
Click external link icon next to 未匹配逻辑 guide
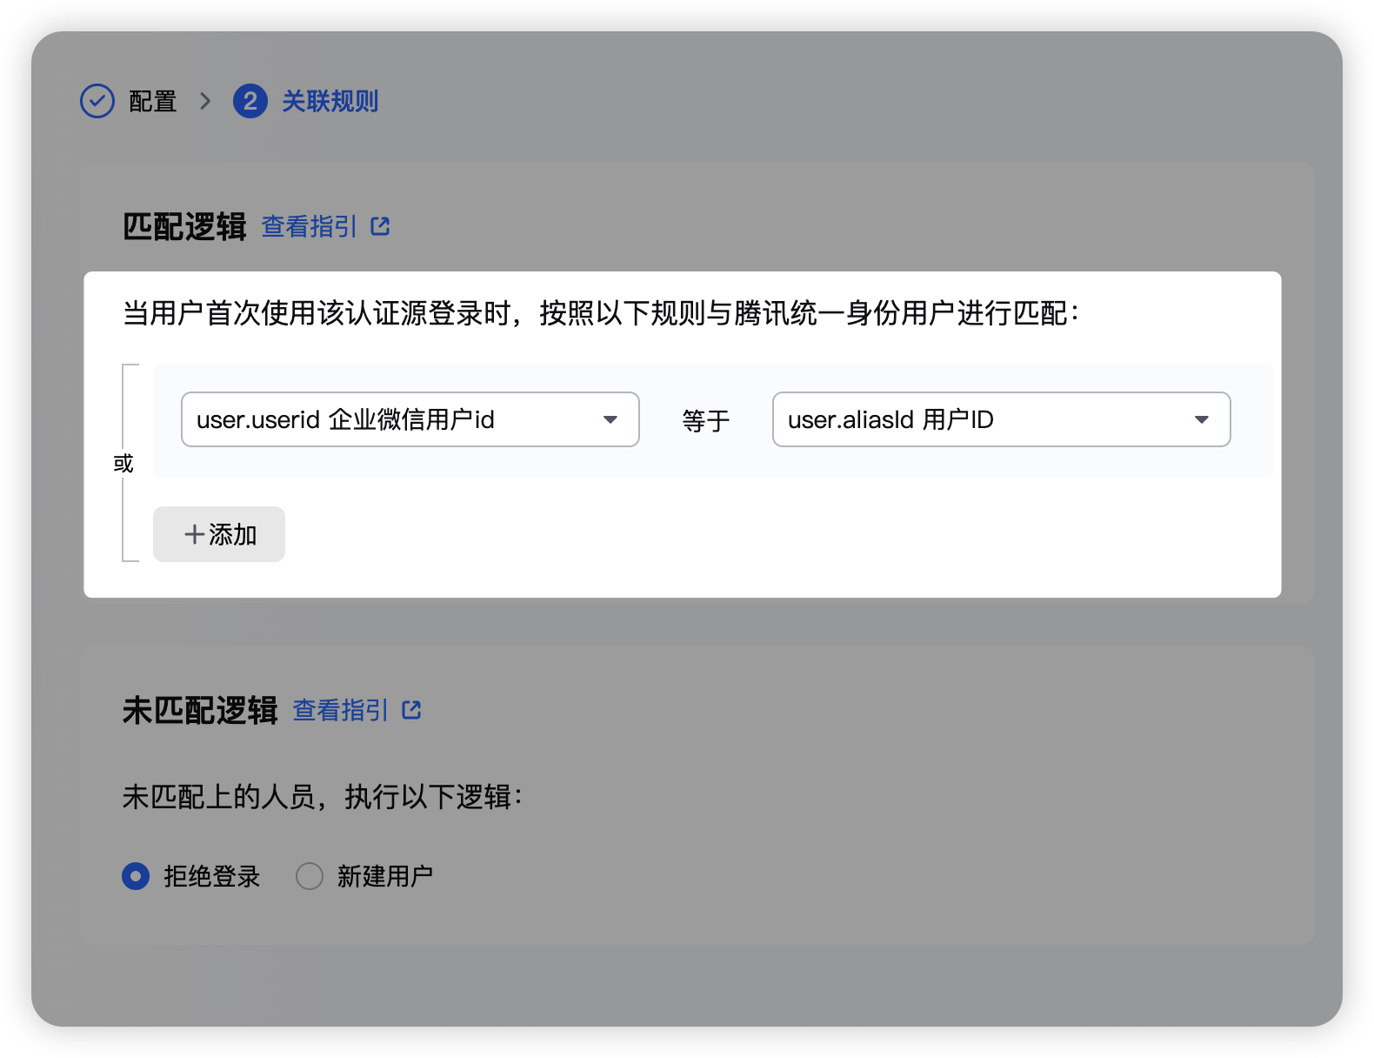click(x=411, y=710)
